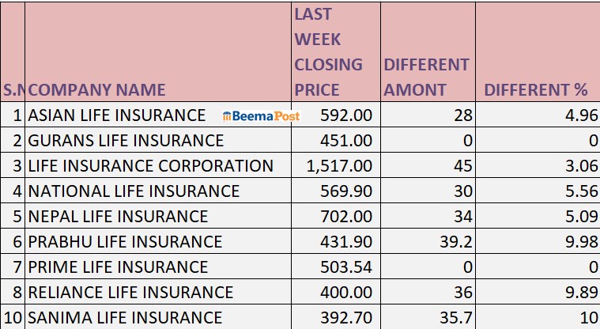Select the LAST WEEK CLOSING PRICE header

pyautogui.click(x=328, y=51)
